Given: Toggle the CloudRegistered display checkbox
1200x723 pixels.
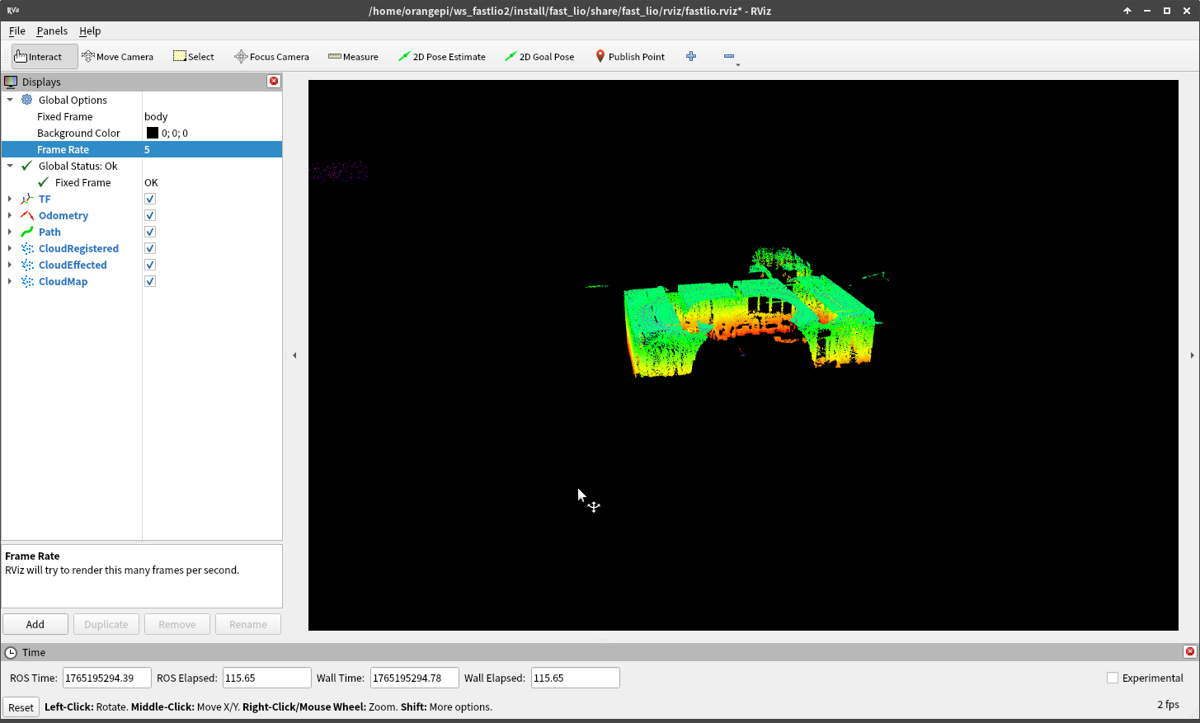Looking at the screenshot, I should pyautogui.click(x=150, y=248).
